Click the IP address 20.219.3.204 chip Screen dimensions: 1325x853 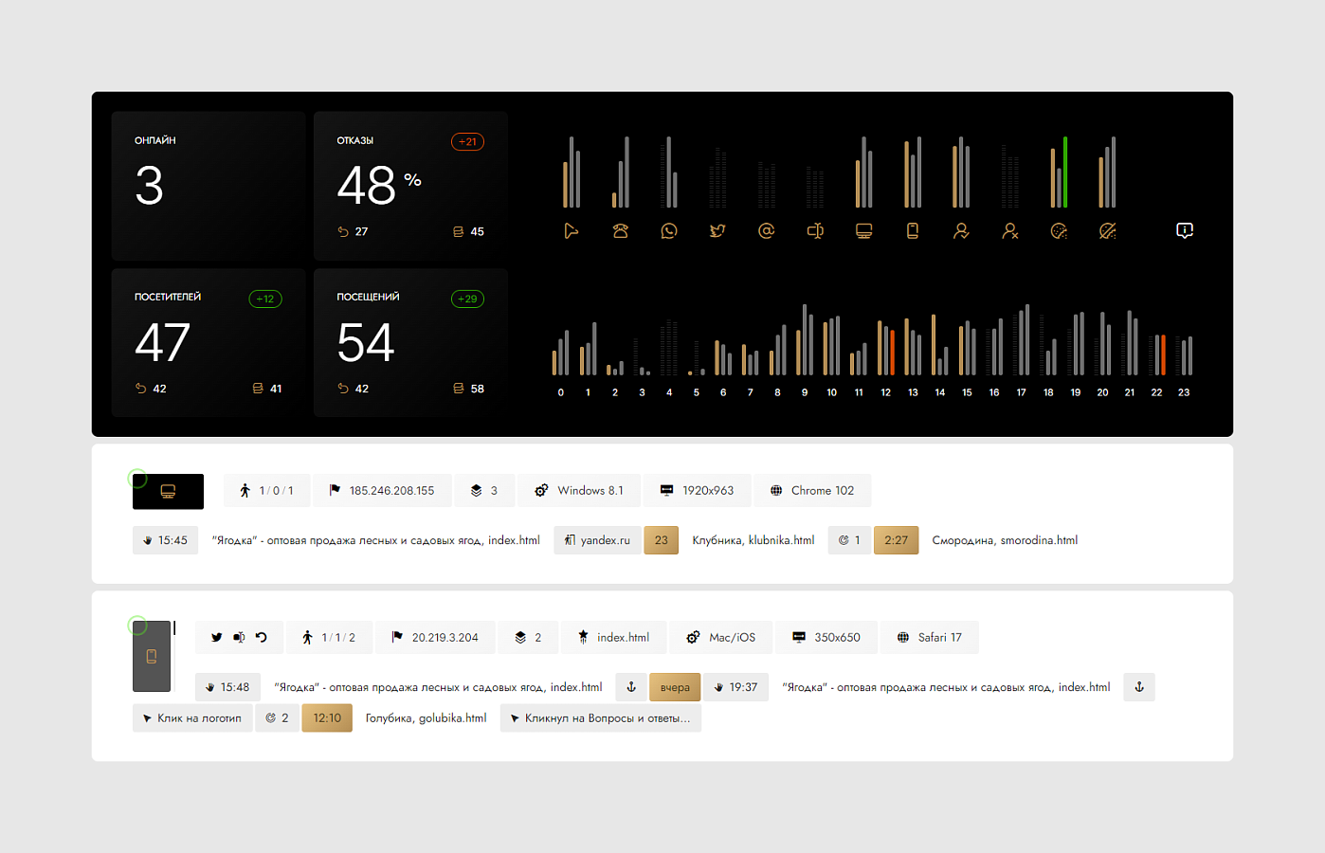click(435, 638)
